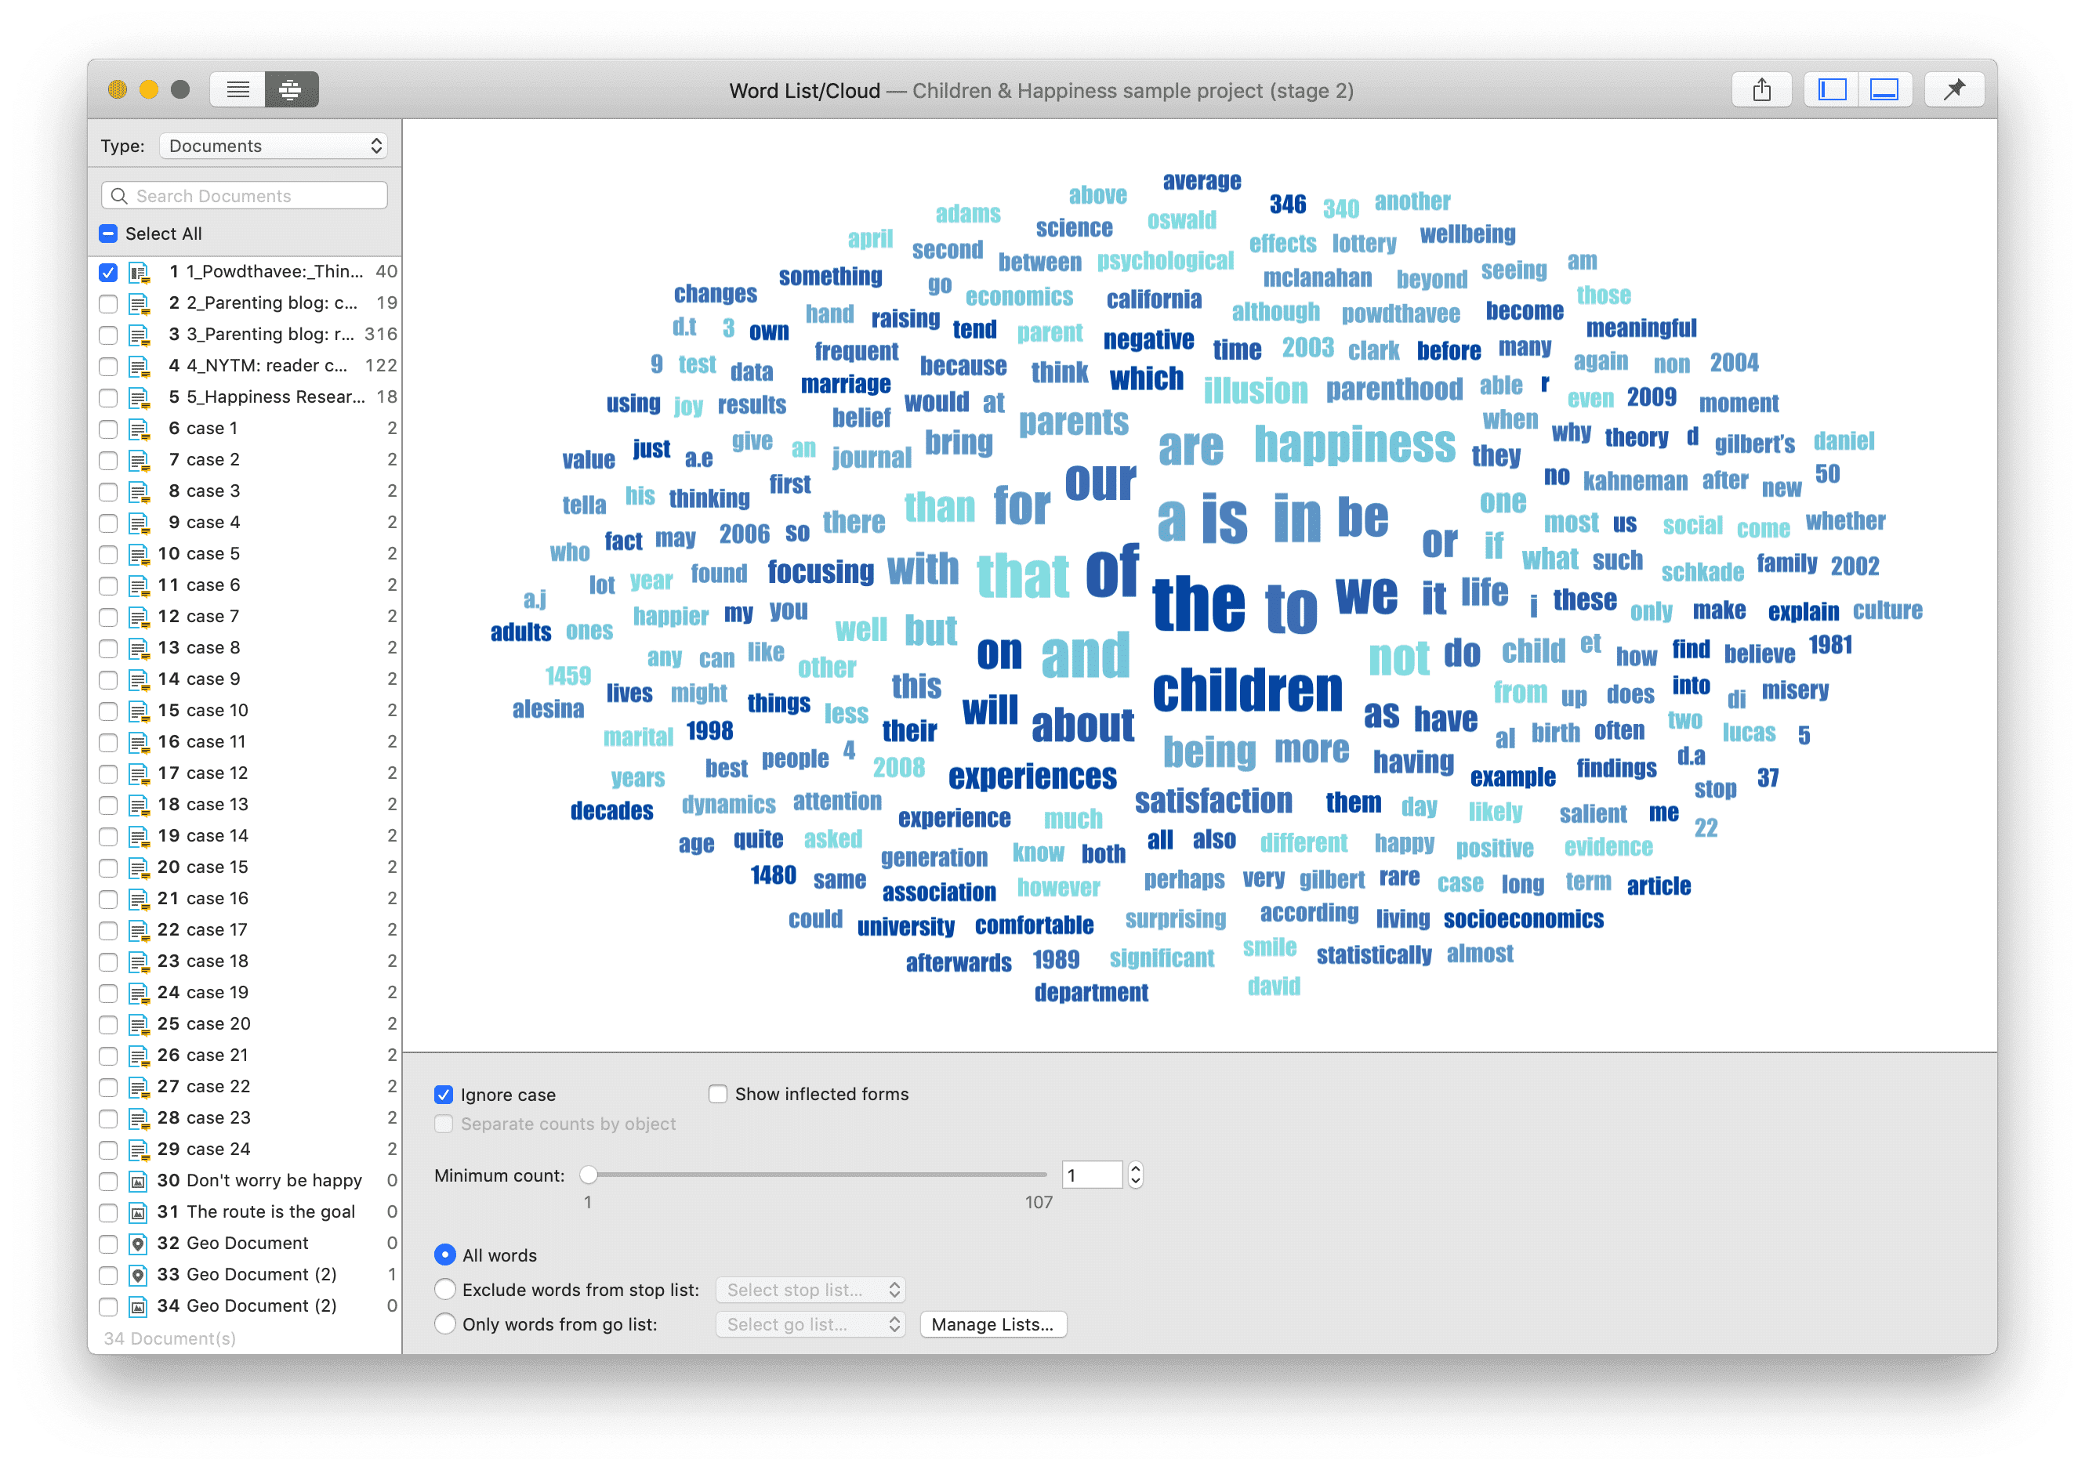Enable Show inflected forms checkbox
The image size is (2085, 1470).
[717, 1094]
